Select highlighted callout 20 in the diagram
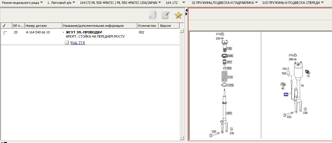Screen dimensions: 332x143 coord(286,95)
